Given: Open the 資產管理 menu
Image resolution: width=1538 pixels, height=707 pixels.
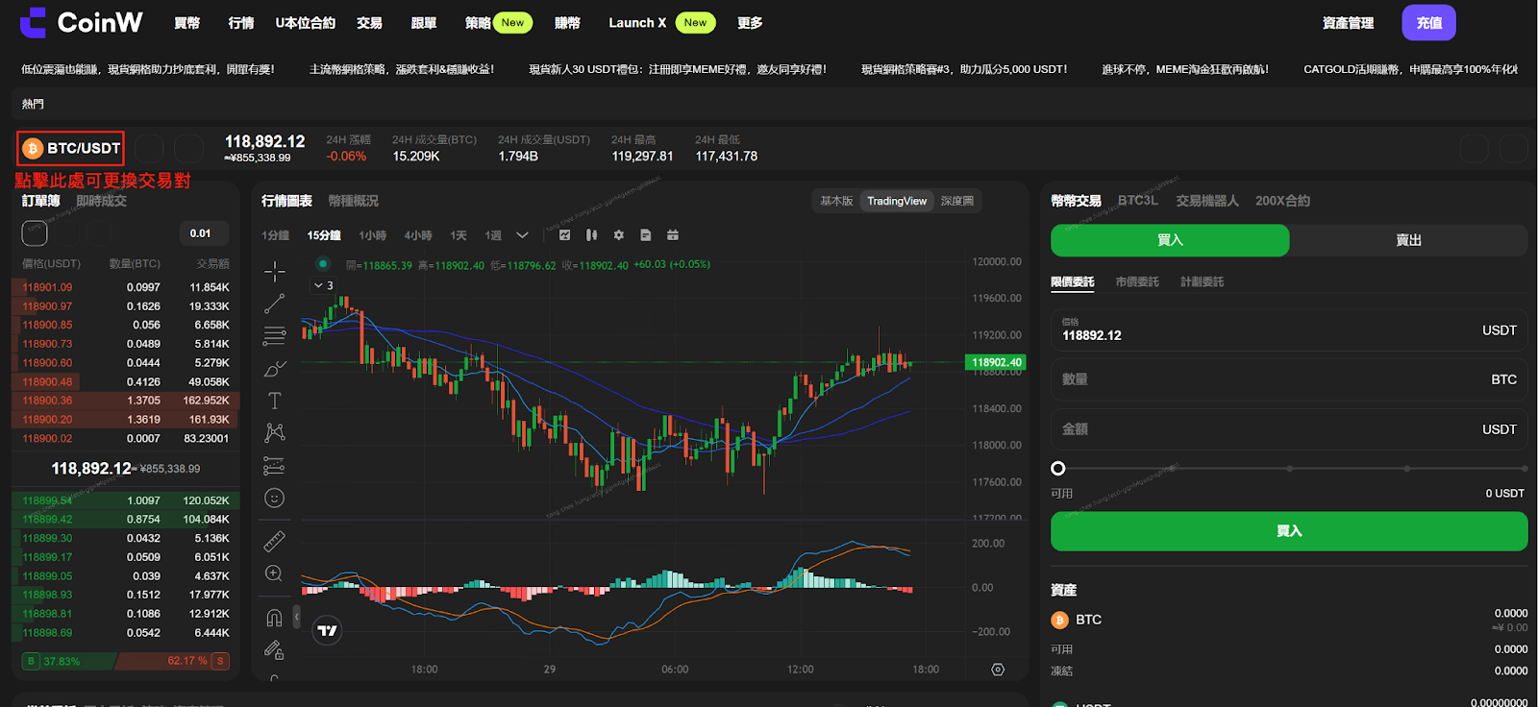Looking at the screenshot, I should pos(1348,23).
